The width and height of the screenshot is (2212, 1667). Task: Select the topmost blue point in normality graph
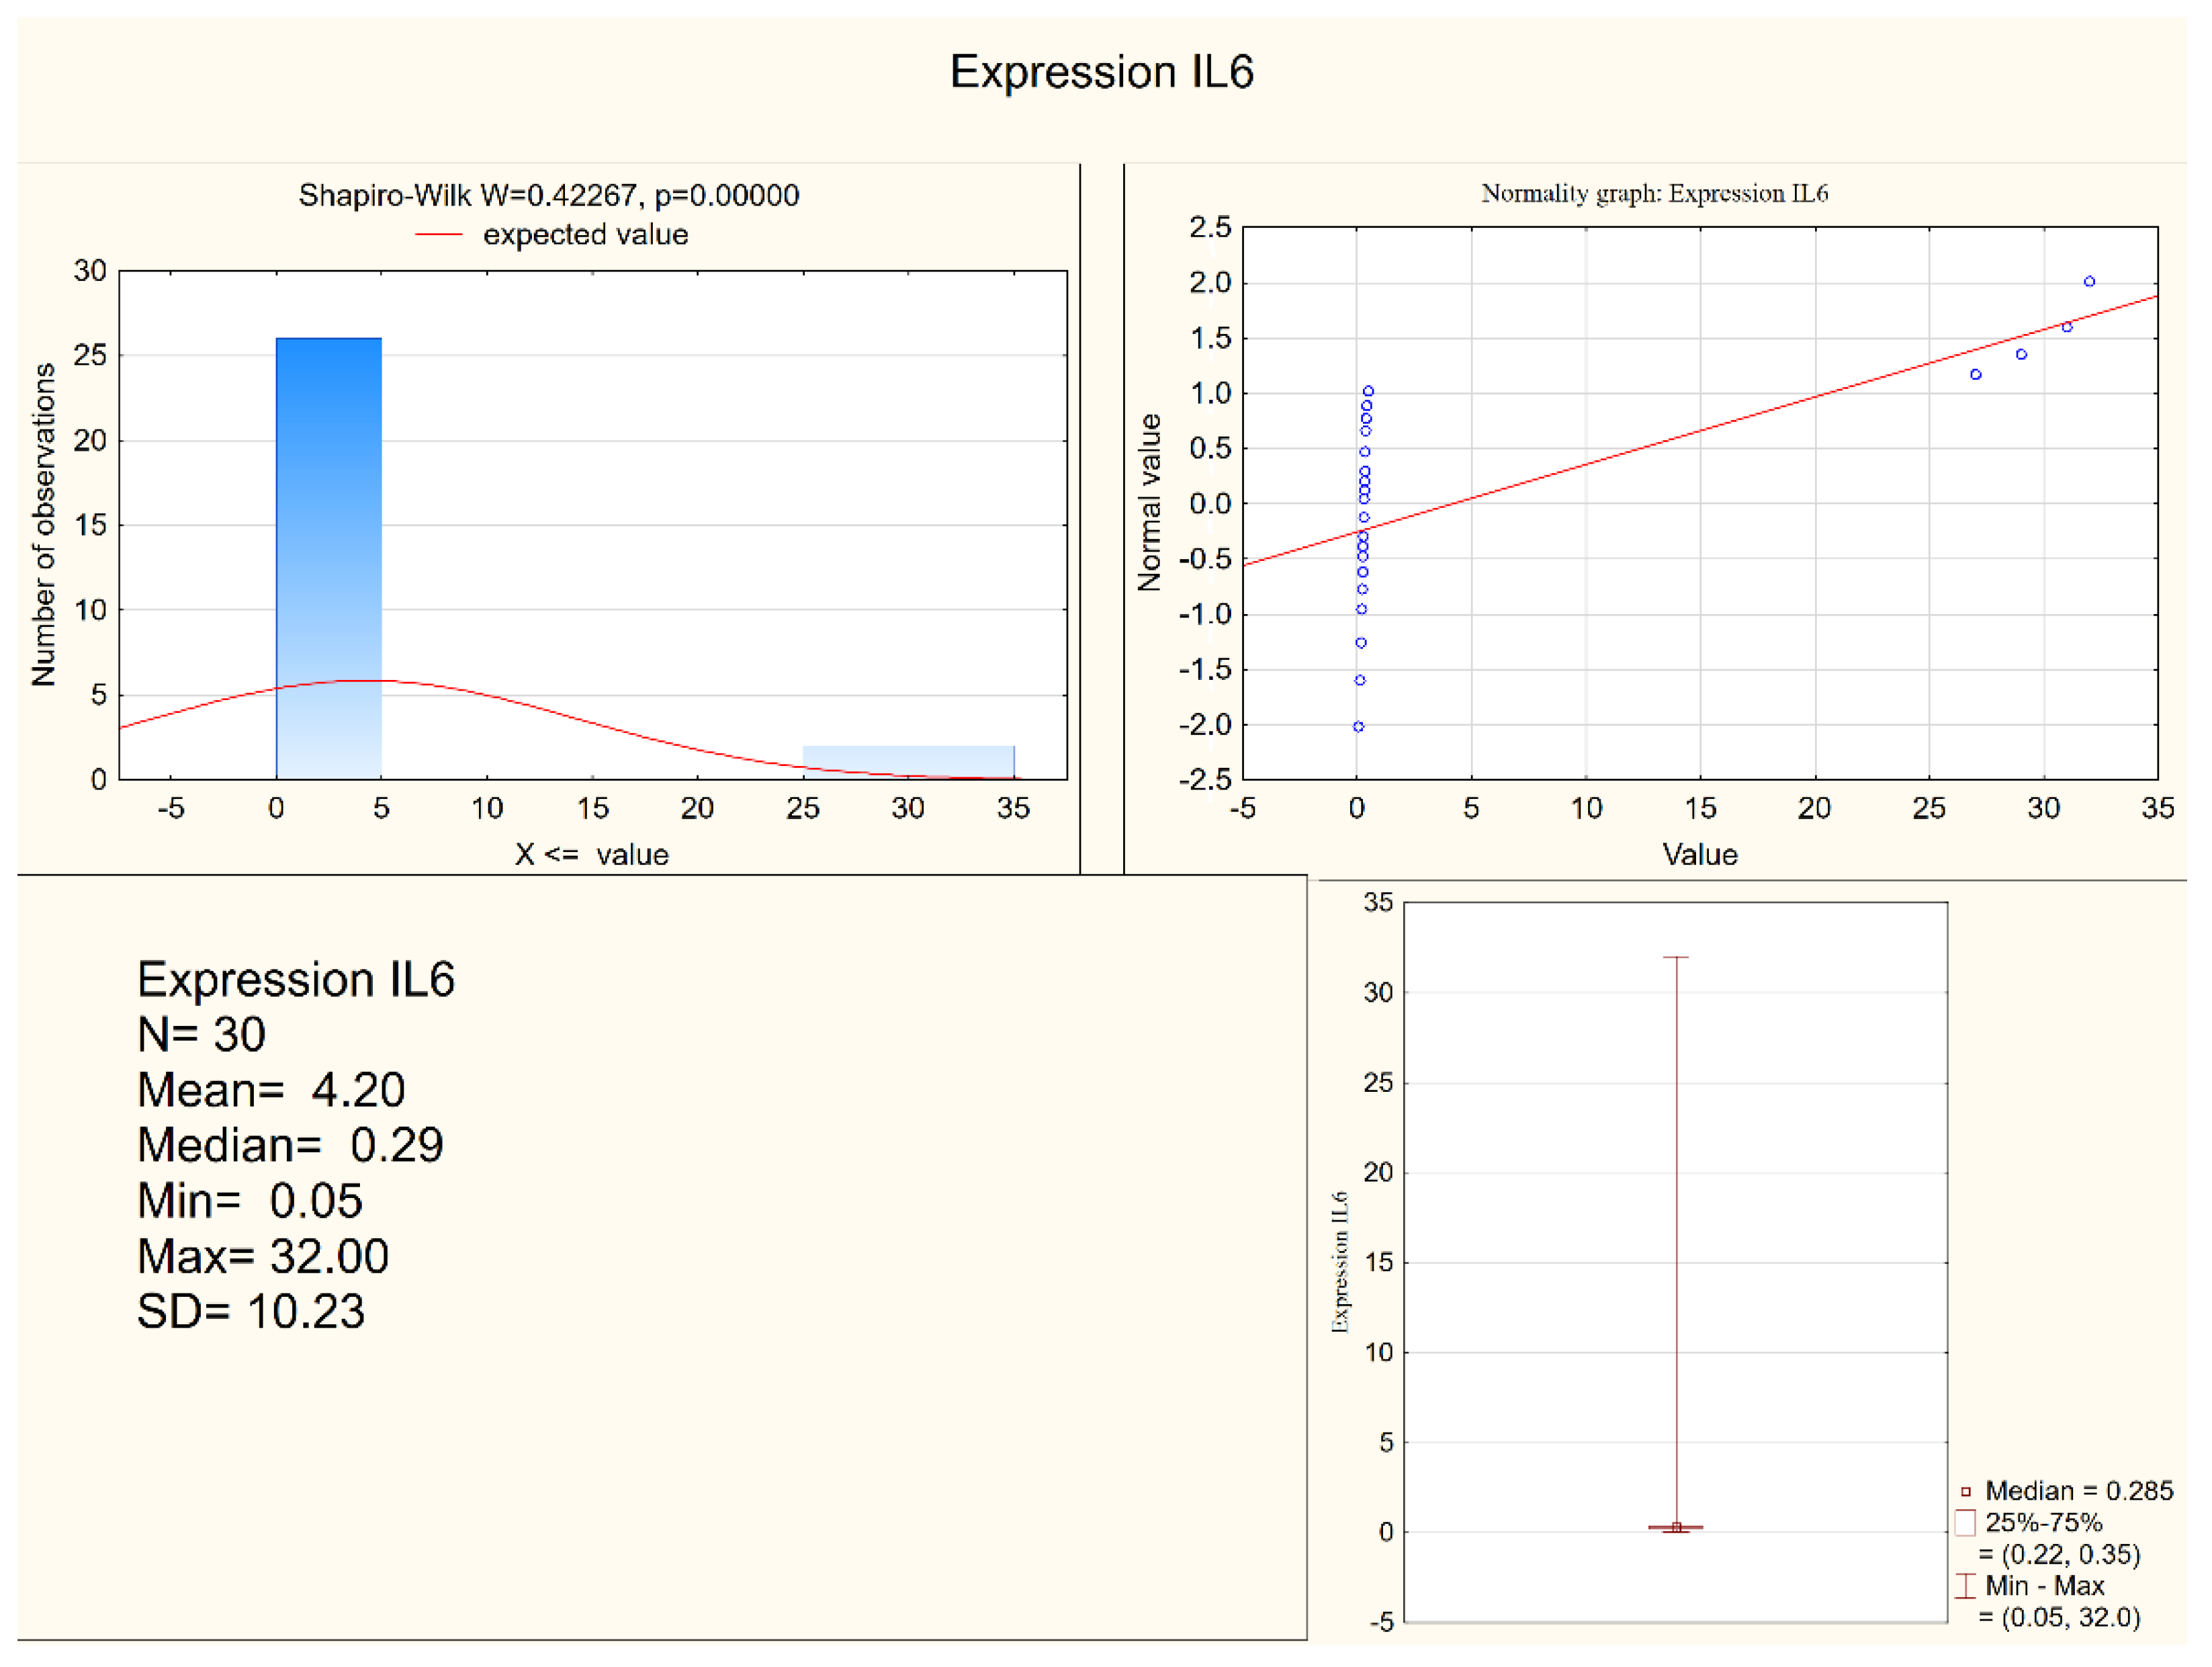2089,282
